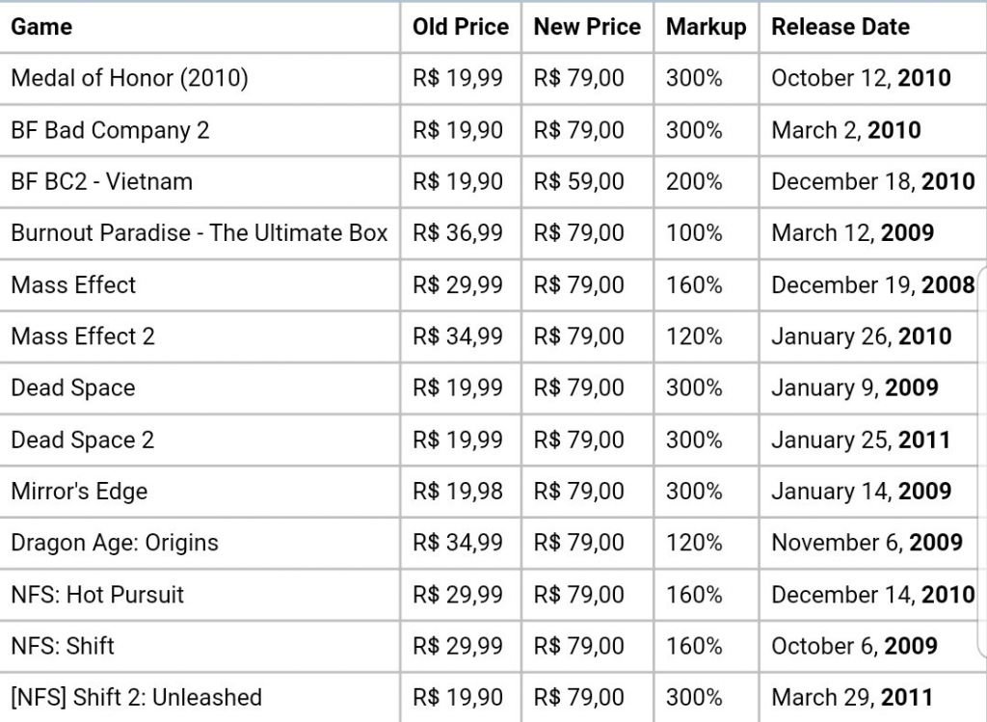This screenshot has height=722, width=987.
Task: Click Dead Space 2 release date cell
Action: (x=873, y=440)
